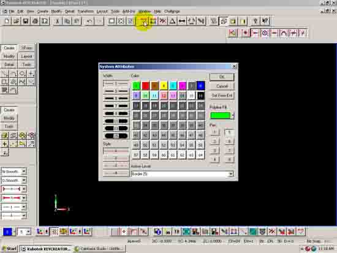Screen dimensions: 337x253
Task: Click the Undo arrow icon
Action: (x=89, y=21)
